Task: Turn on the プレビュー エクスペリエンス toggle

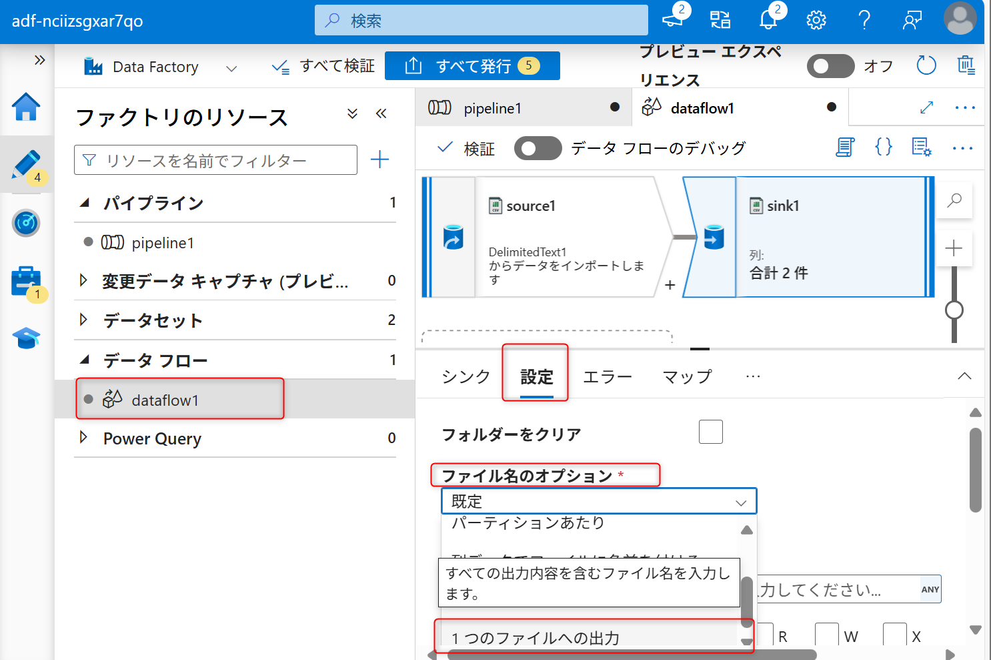Action: coord(830,66)
